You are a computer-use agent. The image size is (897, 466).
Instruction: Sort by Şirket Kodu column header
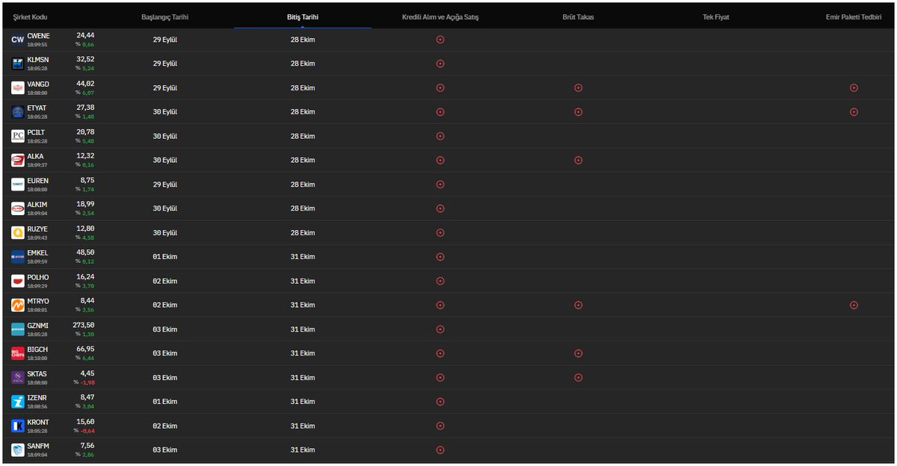(31, 16)
